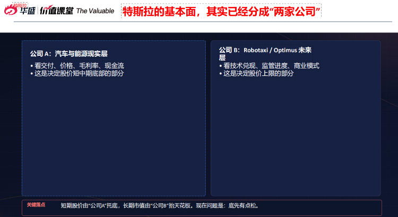Click the 华盛 flame logo icon
This screenshot has width=398, height=217.
(x=11, y=10)
